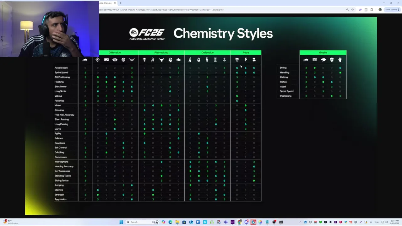
Task: Click the Hunter chemistry style icon
Action: [237, 60]
